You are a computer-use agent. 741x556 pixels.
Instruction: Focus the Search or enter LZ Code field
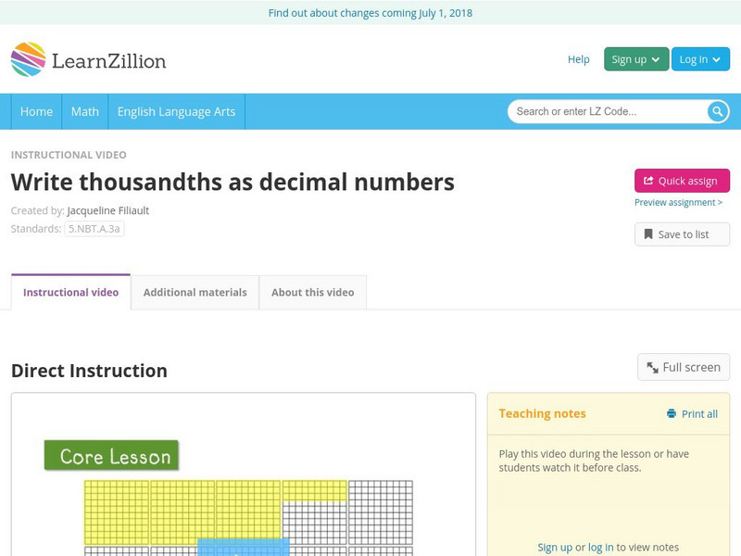[x=607, y=112]
